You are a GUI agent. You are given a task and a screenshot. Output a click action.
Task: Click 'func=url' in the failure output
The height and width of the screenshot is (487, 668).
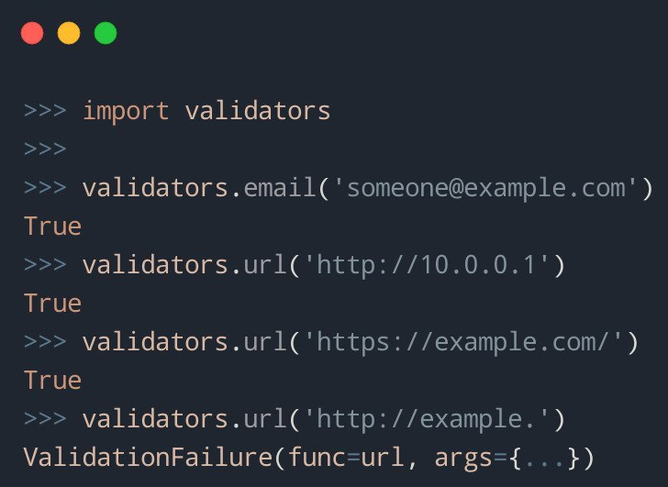(346, 458)
